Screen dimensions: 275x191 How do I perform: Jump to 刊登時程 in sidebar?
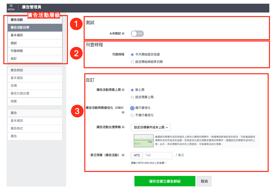tap(35, 51)
